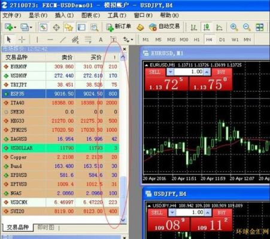Image resolution: width=270 pixels, height=239 pixels.
Task: Open the 窗口(W) menu
Action: pyautogui.click(x=143, y=15)
